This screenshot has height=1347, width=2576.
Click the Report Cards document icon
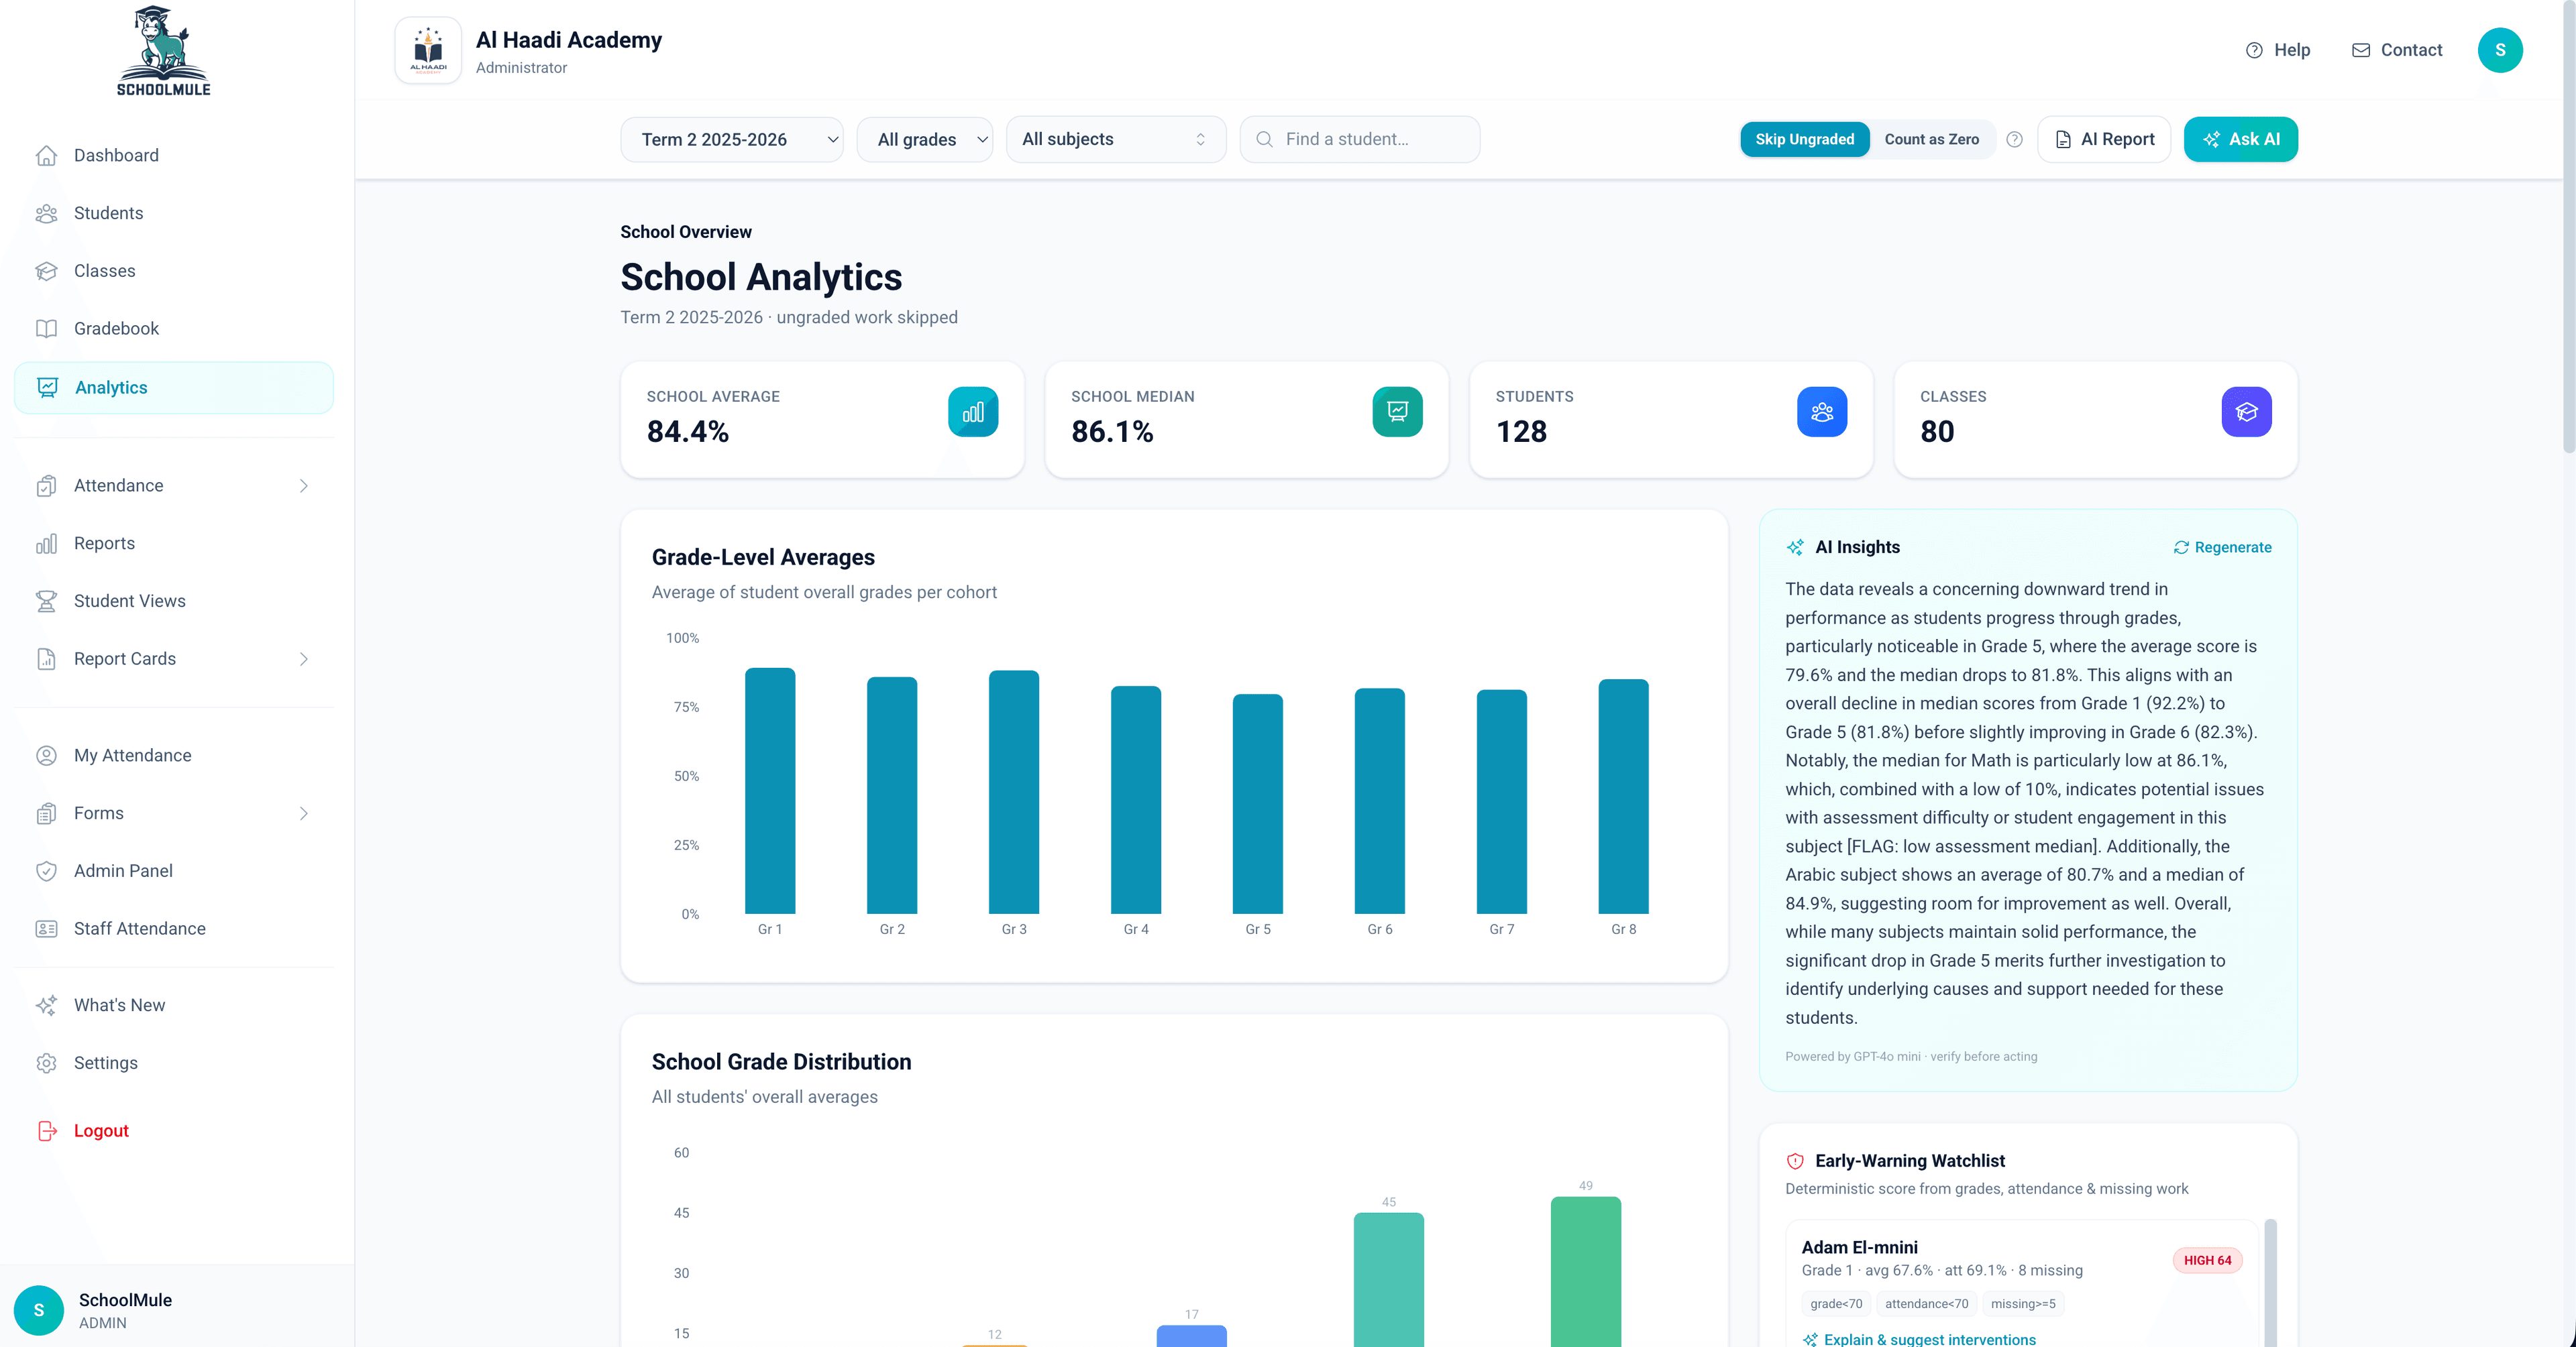click(46, 658)
